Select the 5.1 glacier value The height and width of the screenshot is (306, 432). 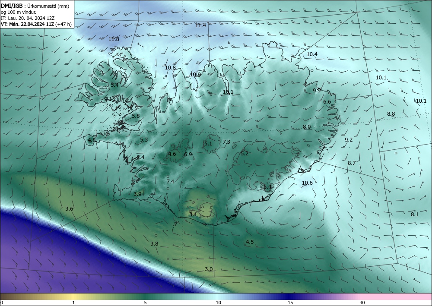point(208,143)
